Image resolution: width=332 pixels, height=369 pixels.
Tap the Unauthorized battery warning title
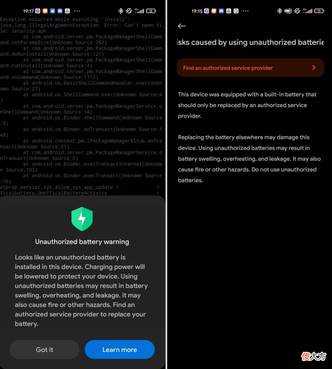[82, 242]
